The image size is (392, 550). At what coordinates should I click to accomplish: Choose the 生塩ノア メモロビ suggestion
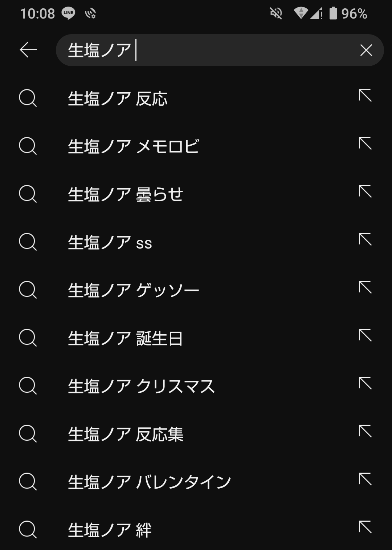[133, 146]
